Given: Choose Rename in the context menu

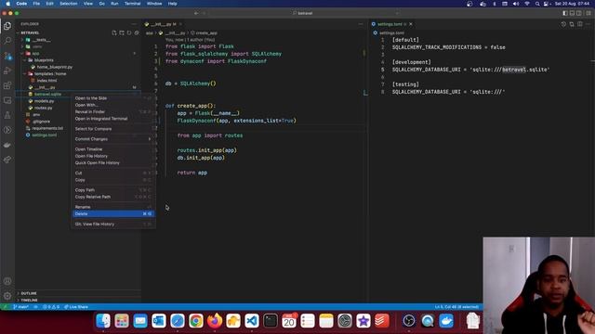Looking at the screenshot, I should tap(112, 207).
